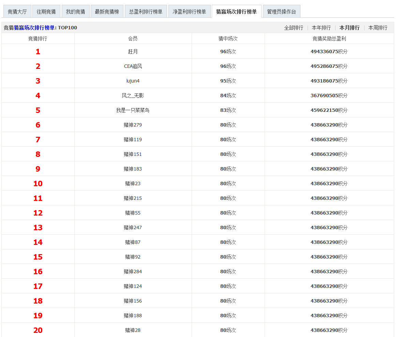The image size is (402, 337).
Task: Select the 本月排行 ranking filter
Action: 349,28
